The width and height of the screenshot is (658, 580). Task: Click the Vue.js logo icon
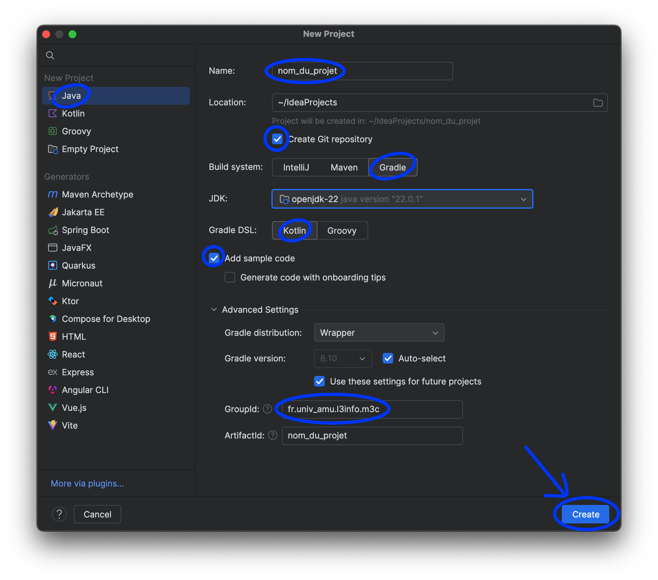(53, 408)
